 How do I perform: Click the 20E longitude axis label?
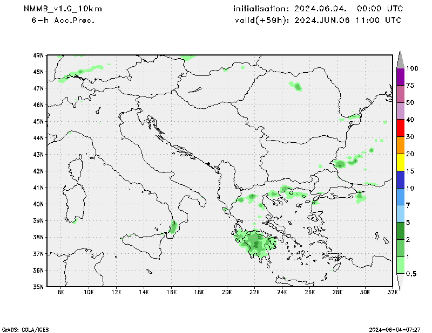coord(226,293)
